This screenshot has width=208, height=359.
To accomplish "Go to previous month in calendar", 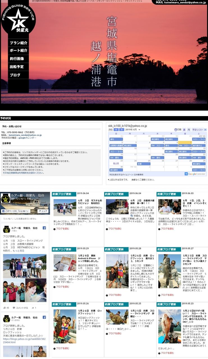I will coord(116,130).
